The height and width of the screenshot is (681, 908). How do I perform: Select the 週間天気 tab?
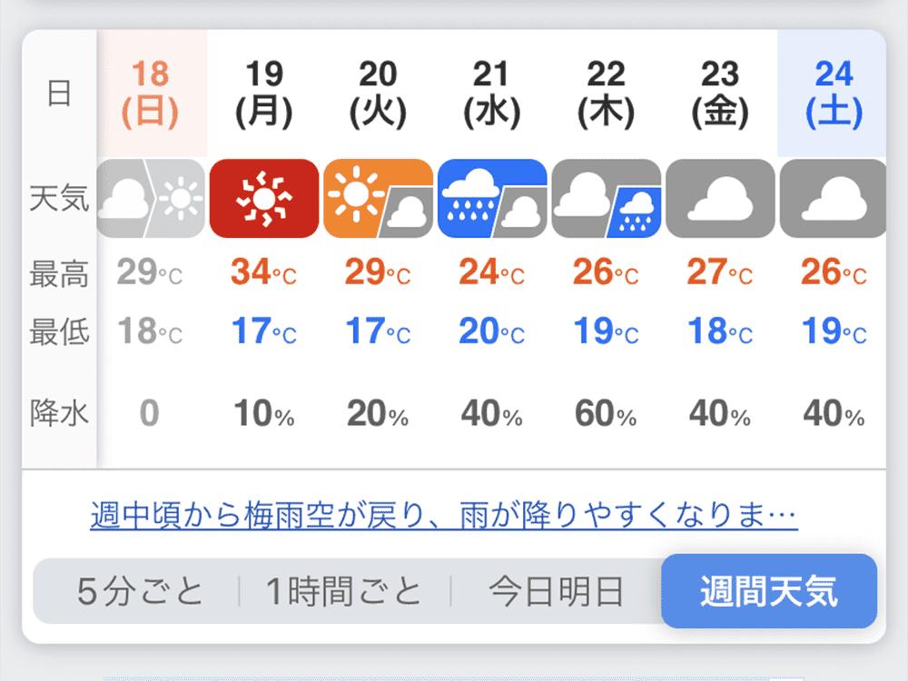769,591
